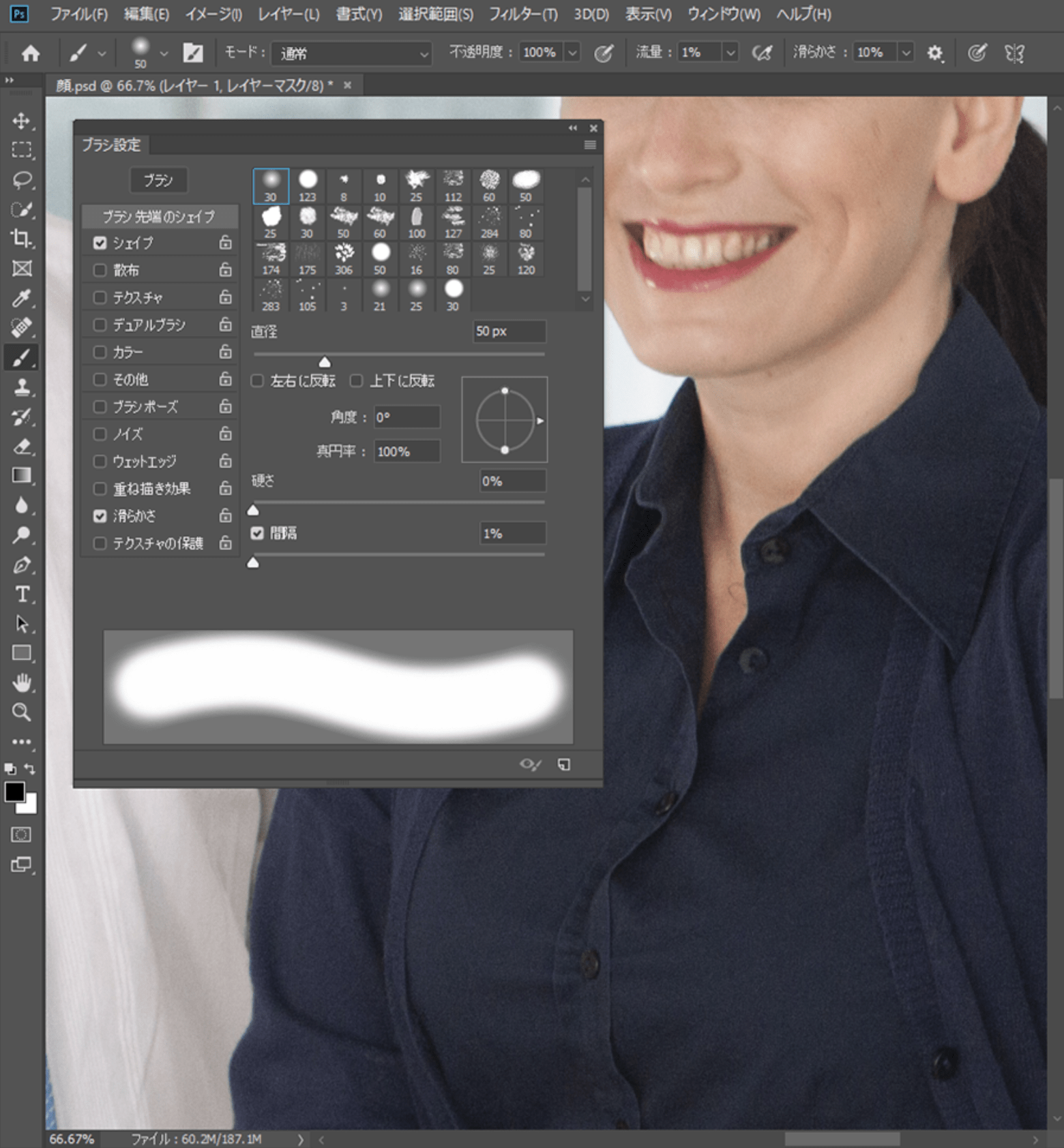The width and height of the screenshot is (1064, 1148).
Task: Select the Clone Stamp tool
Action: click(x=21, y=387)
